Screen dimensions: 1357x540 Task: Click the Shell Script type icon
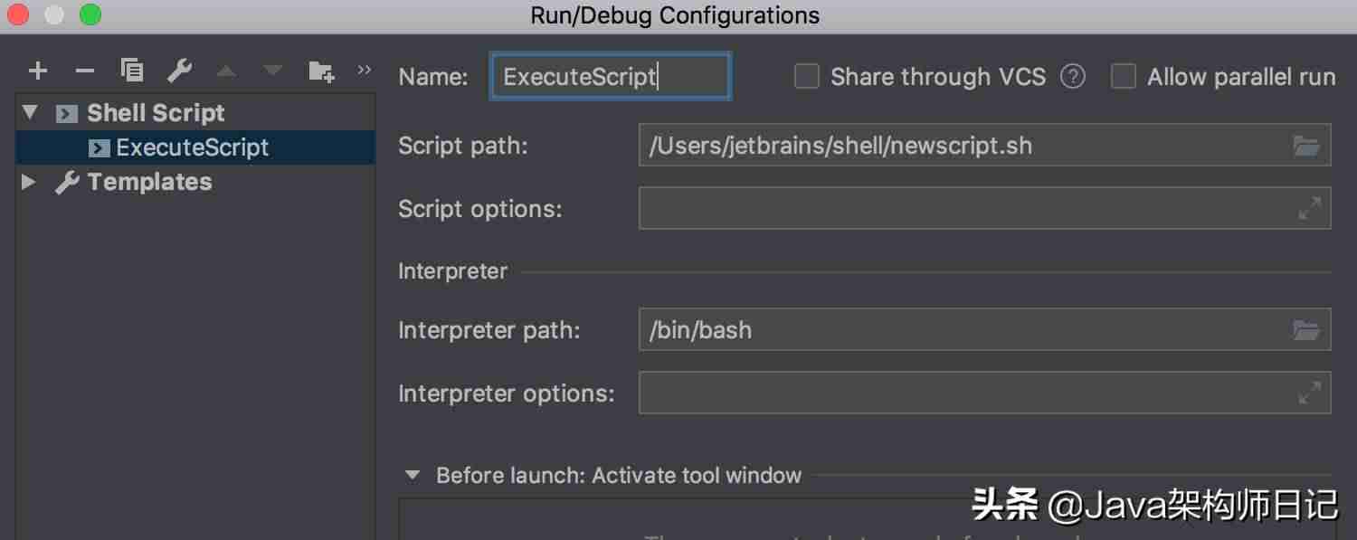pyautogui.click(x=66, y=114)
